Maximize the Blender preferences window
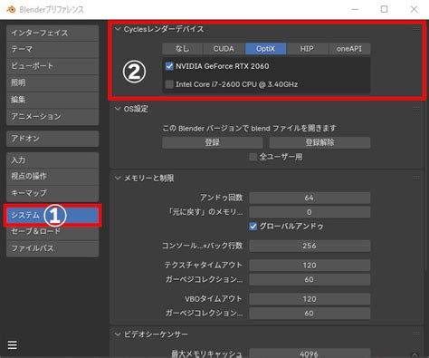The height and width of the screenshot is (358, 429). [385, 9]
